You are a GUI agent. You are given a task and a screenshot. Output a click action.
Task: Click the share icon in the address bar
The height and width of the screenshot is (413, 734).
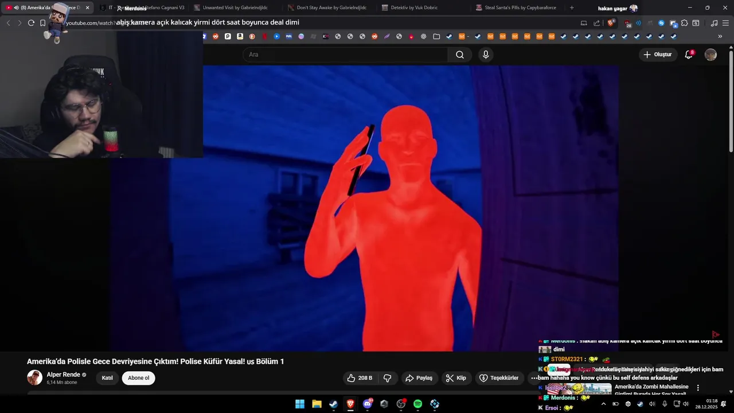(596, 23)
